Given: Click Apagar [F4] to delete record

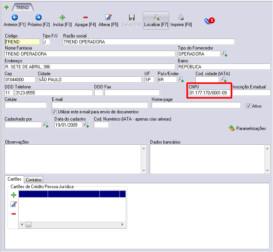Looking at the screenshot, I should click(x=85, y=20).
